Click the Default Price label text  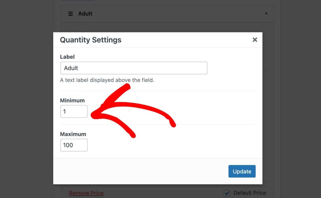(x=250, y=193)
